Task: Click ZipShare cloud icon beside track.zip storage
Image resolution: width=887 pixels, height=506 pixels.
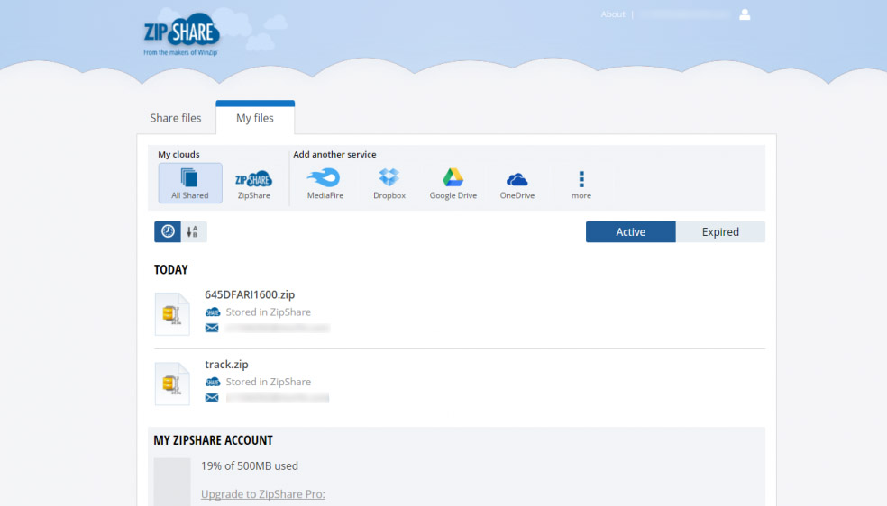Action: 213,382
